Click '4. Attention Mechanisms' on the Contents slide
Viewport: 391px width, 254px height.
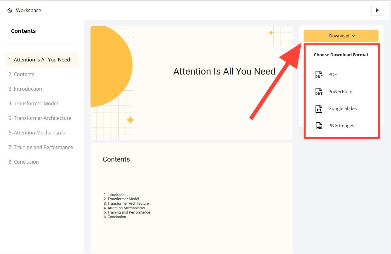click(x=124, y=208)
